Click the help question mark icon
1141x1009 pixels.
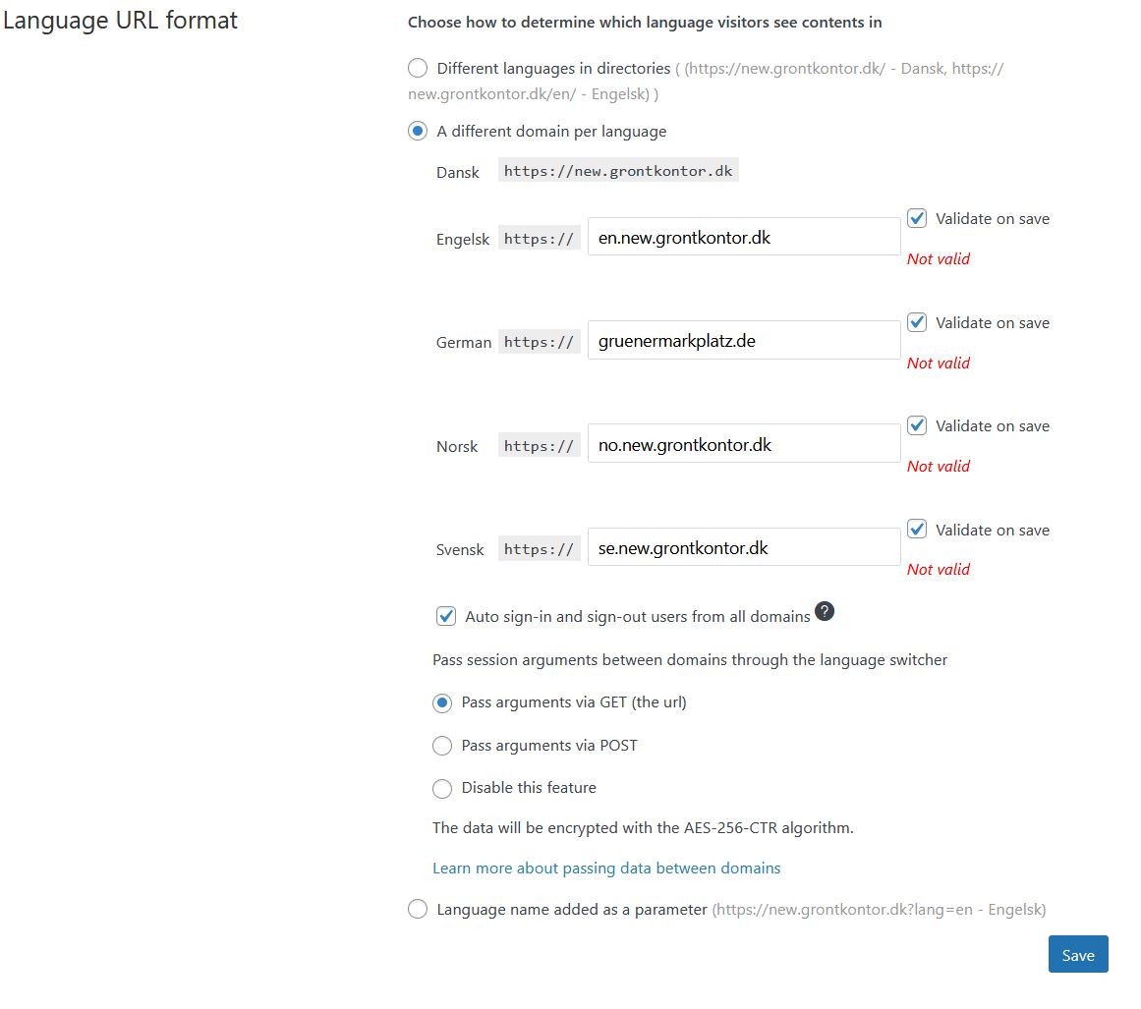tap(826, 611)
